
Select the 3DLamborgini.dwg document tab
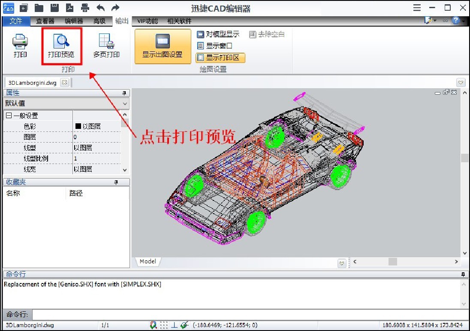point(32,83)
